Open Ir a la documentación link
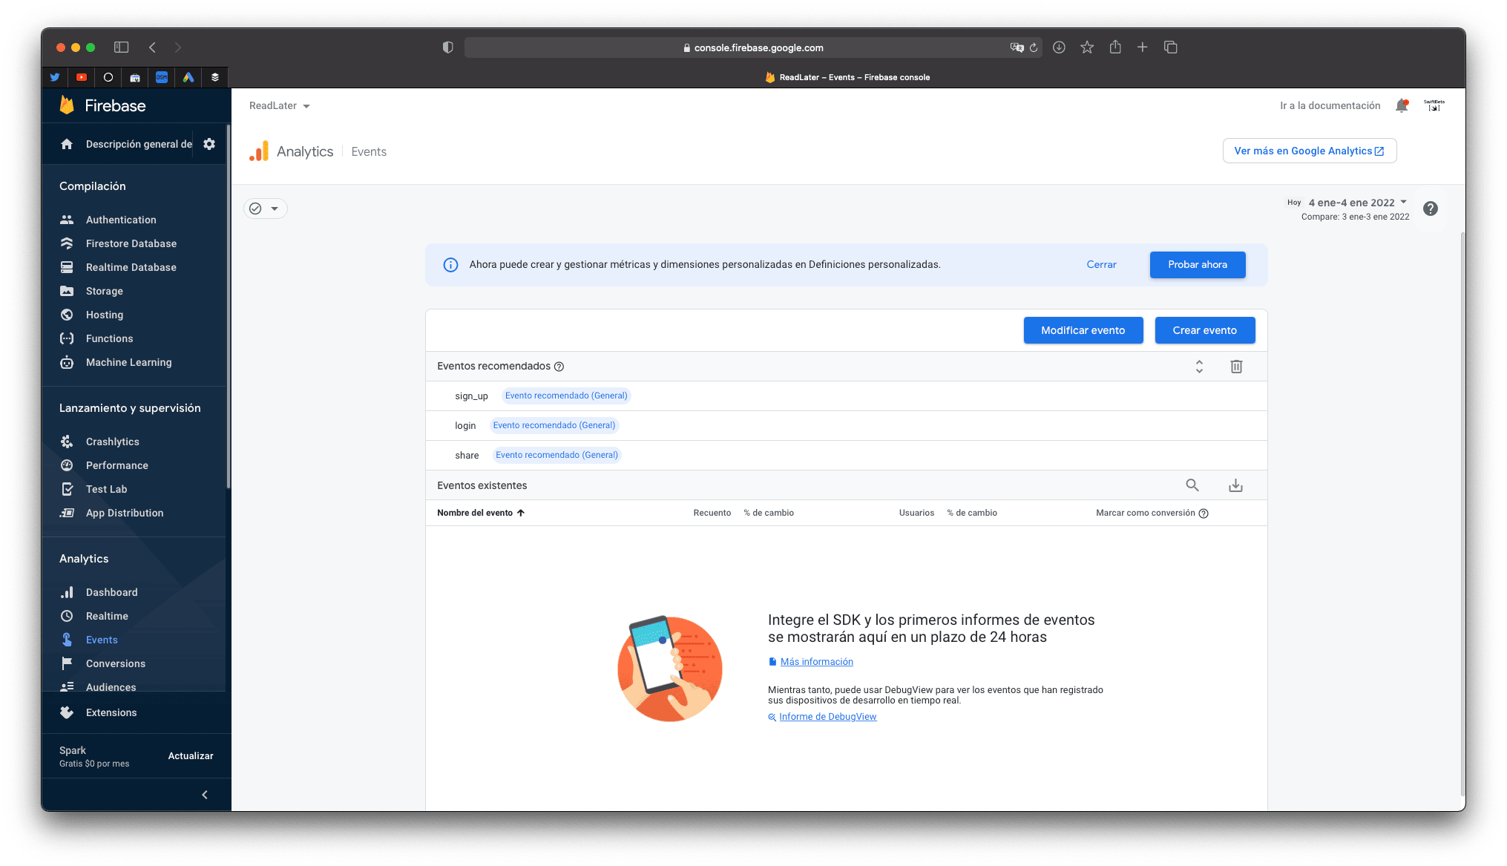The width and height of the screenshot is (1507, 866). (1330, 106)
